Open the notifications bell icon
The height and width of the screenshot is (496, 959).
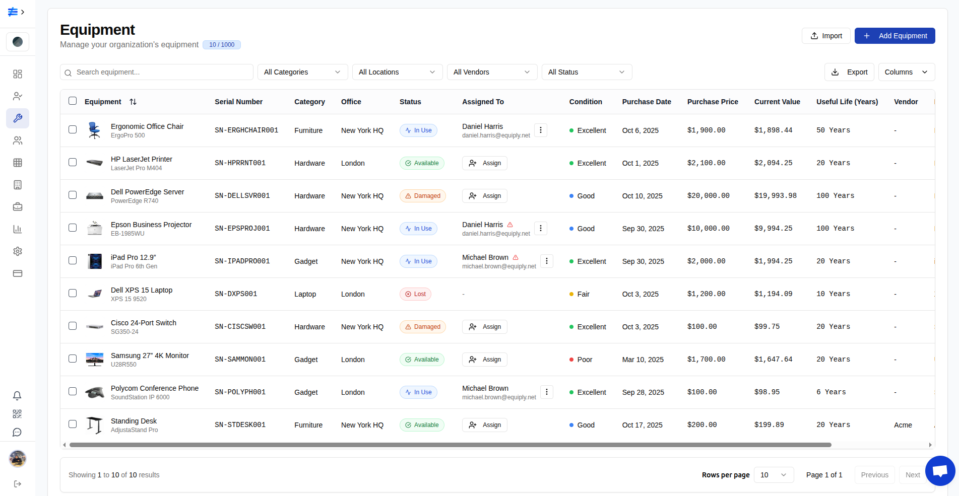[18, 396]
